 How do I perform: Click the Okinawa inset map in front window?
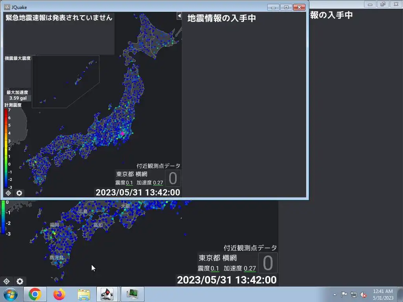[66, 82]
